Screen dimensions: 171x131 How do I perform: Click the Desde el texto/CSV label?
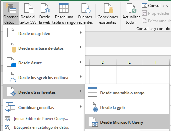point(28,20)
